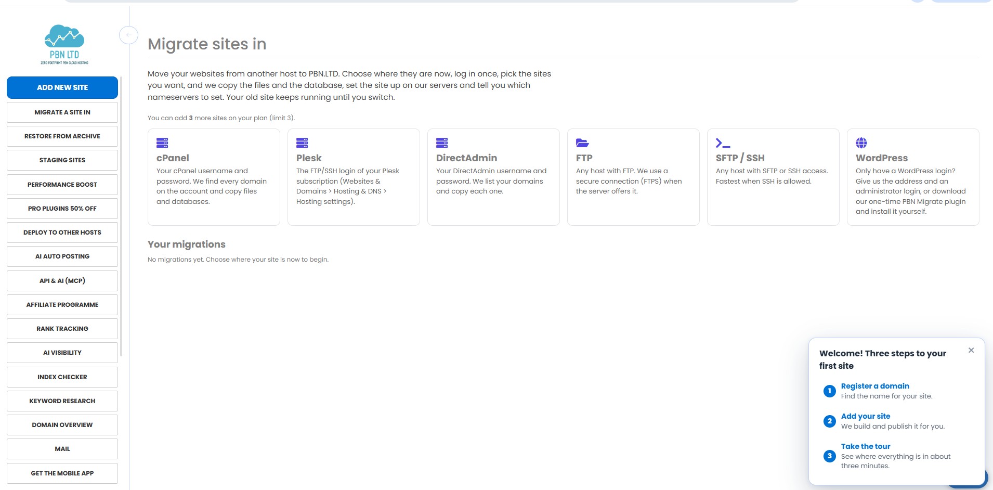Open Performance Boost
993x490 pixels.
pos(62,185)
